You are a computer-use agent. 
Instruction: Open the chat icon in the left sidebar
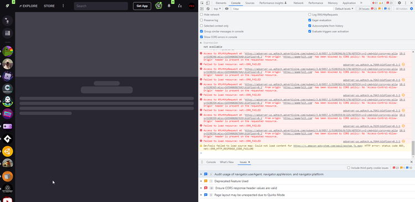click(7, 20)
